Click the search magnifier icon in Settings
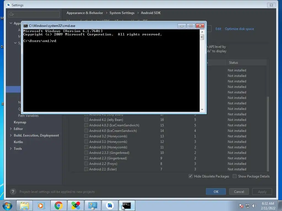 coord(12,14)
